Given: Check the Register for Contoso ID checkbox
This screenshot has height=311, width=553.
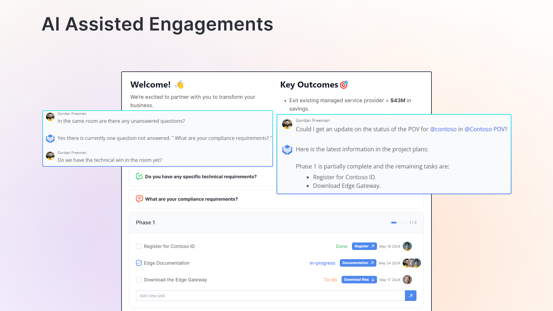Looking at the screenshot, I should tap(139, 246).
